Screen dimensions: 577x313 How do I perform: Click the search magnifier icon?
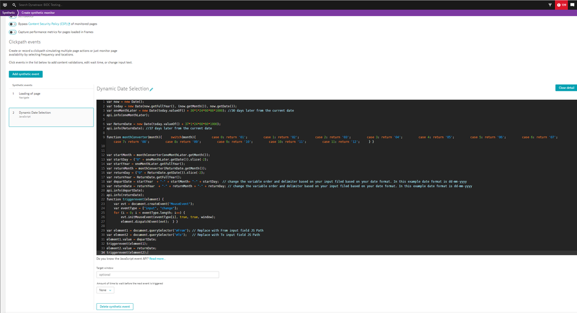(x=14, y=5)
